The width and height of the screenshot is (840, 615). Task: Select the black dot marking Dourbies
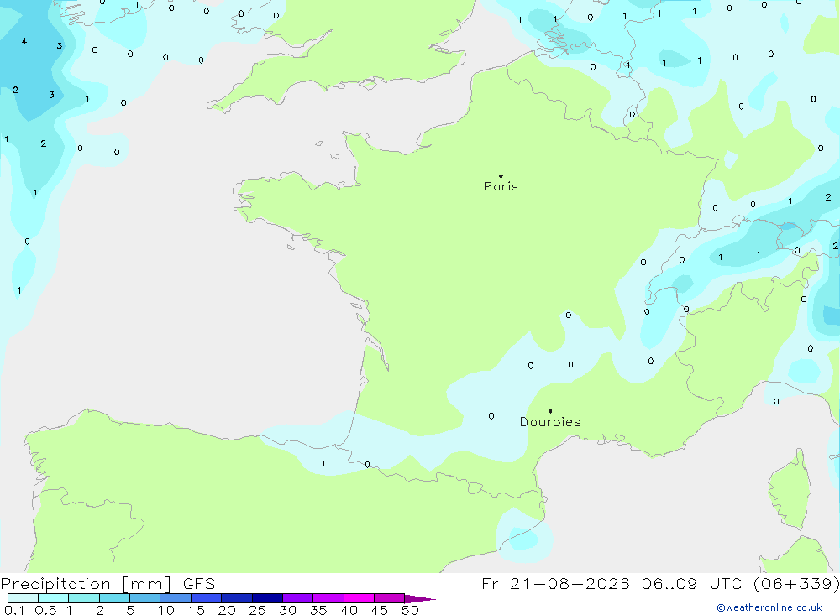[x=550, y=411]
